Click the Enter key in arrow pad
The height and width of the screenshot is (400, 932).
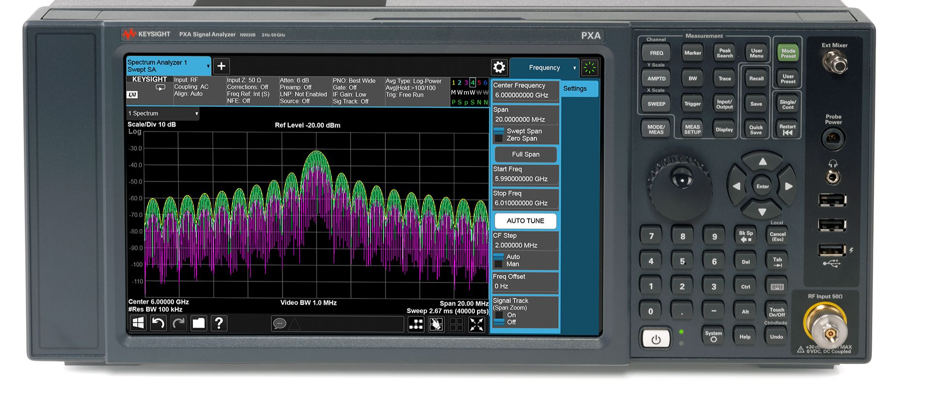pos(762,186)
